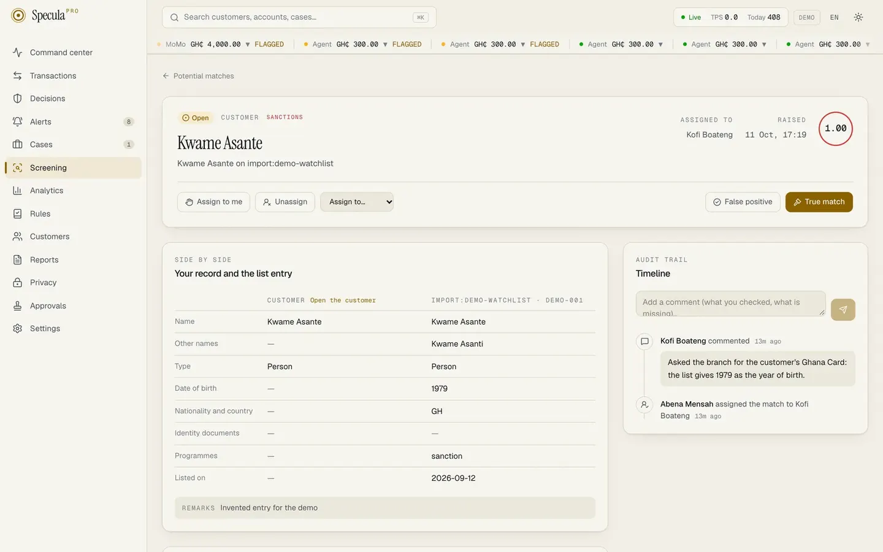
Task: Click the Customers people icon
Action: [x=17, y=237]
